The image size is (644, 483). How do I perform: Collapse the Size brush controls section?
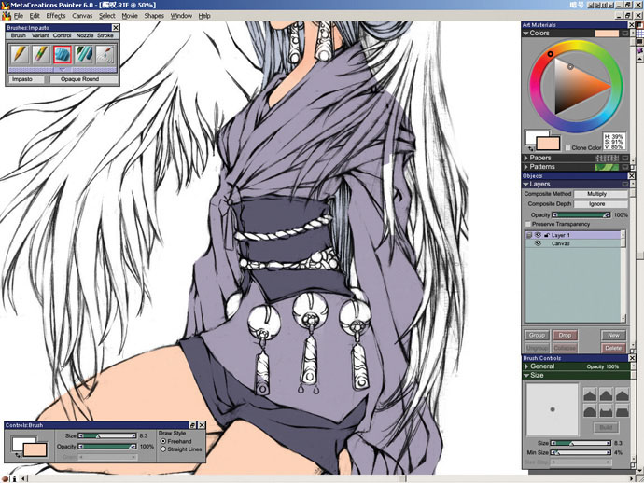click(x=526, y=376)
